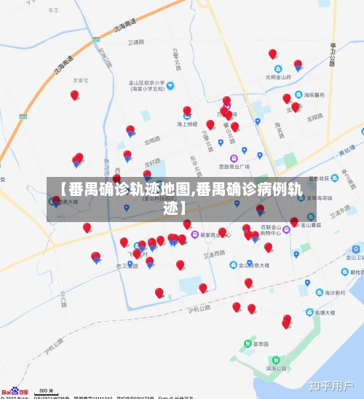
Task: Select the 光明金山府 label text
Action: (278, 77)
